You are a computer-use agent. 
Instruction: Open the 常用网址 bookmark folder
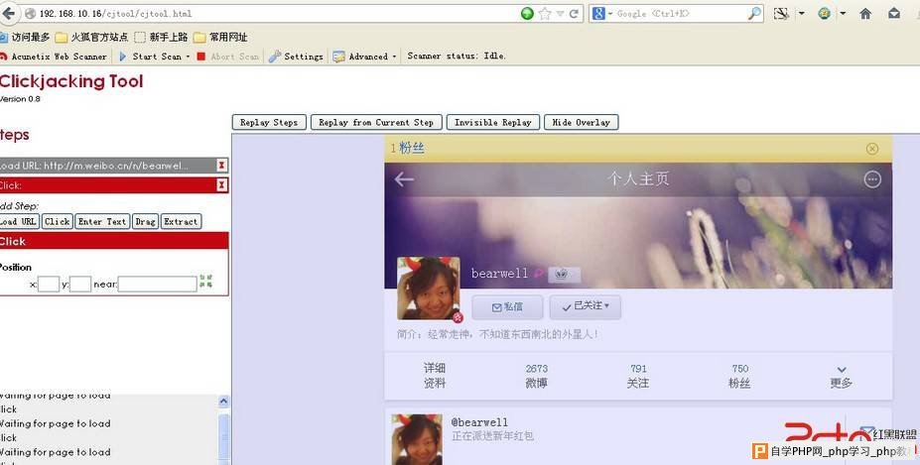click(221, 37)
